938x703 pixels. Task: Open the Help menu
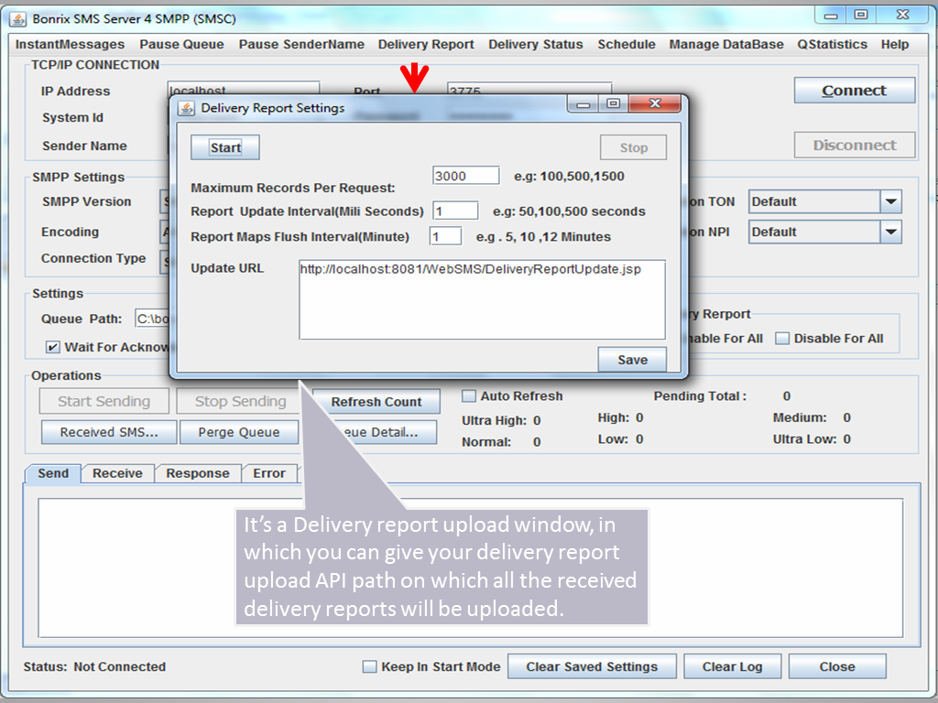pos(894,44)
